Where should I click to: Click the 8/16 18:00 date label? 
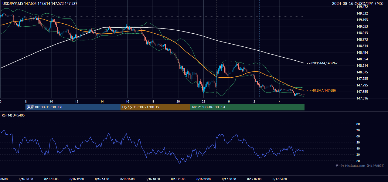pyautogui.click(x=153, y=179)
